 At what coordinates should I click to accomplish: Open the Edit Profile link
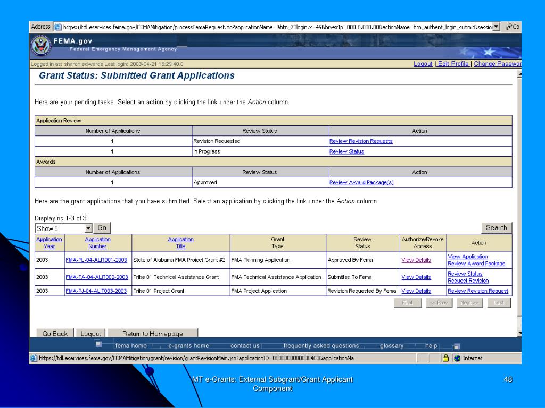pos(453,64)
